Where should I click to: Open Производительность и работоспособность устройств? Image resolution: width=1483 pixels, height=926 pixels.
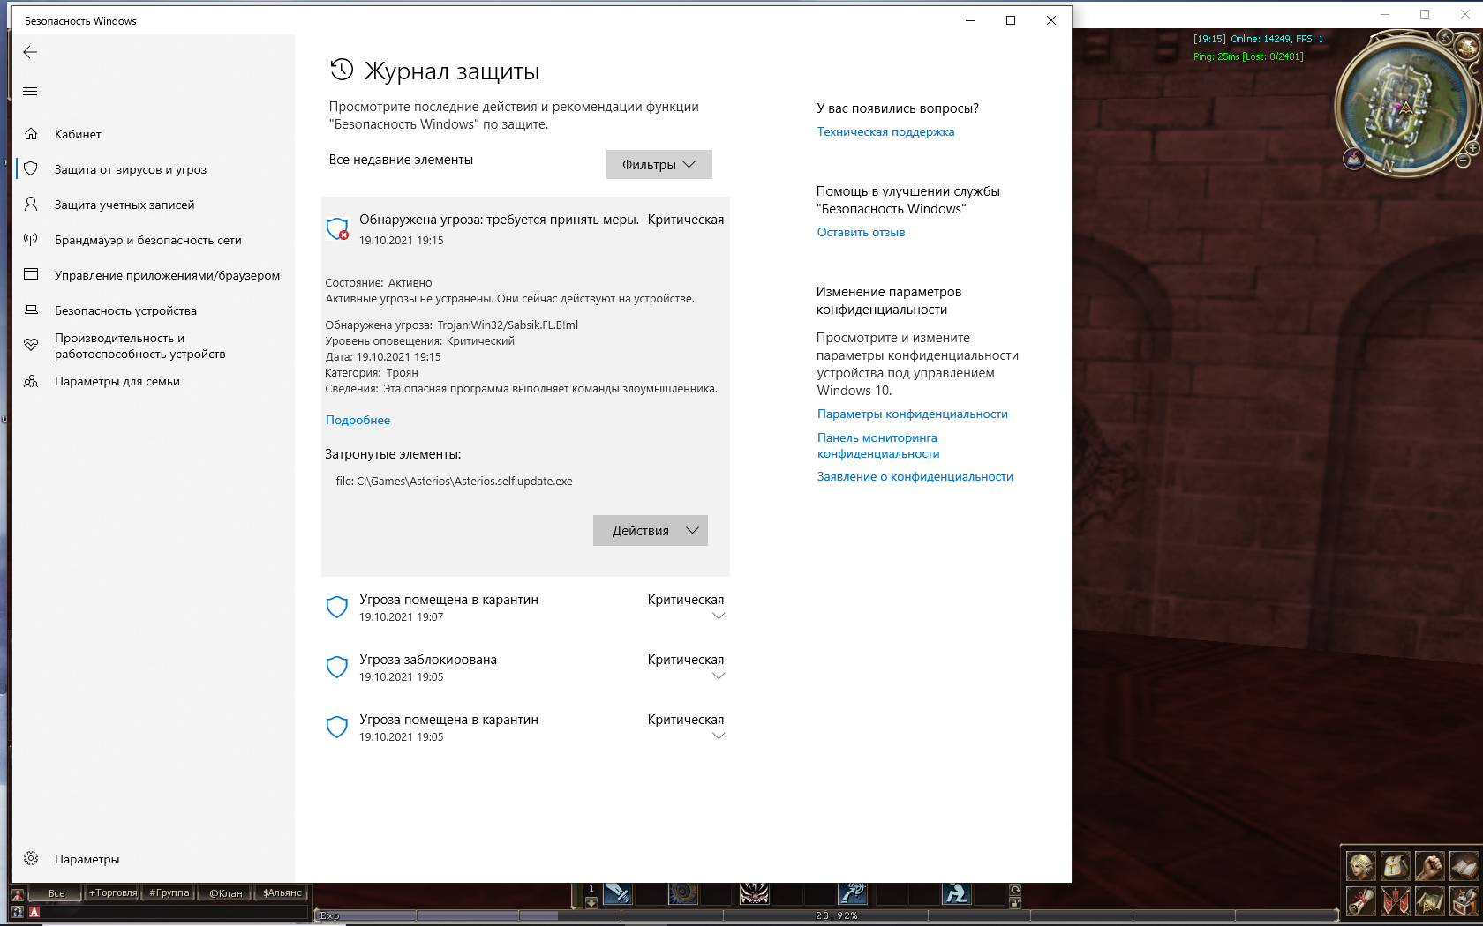pyautogui.click(x=154, y=346)
